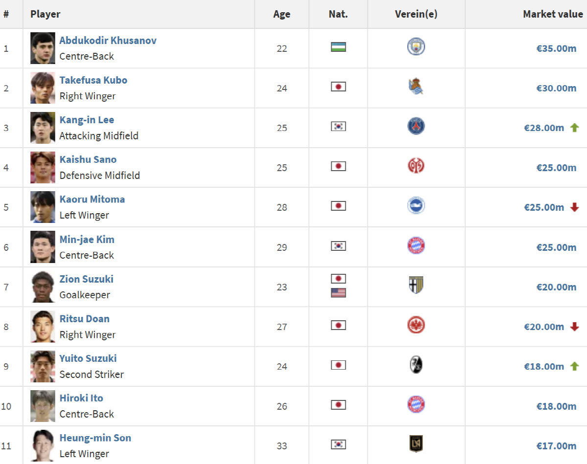Click LAFC crest in Heung-min Son row

416,444
